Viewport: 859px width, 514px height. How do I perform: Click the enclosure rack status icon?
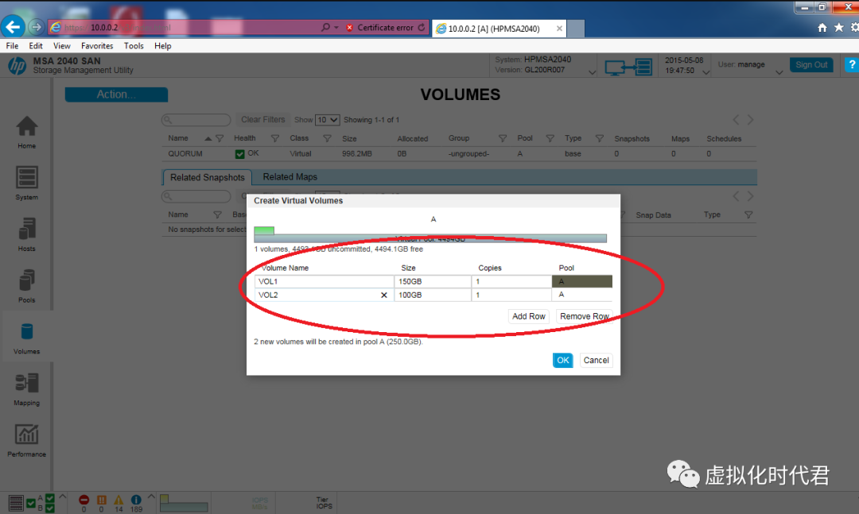point(16,503)
